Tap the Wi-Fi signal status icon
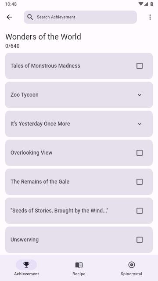 click(141, 4)
